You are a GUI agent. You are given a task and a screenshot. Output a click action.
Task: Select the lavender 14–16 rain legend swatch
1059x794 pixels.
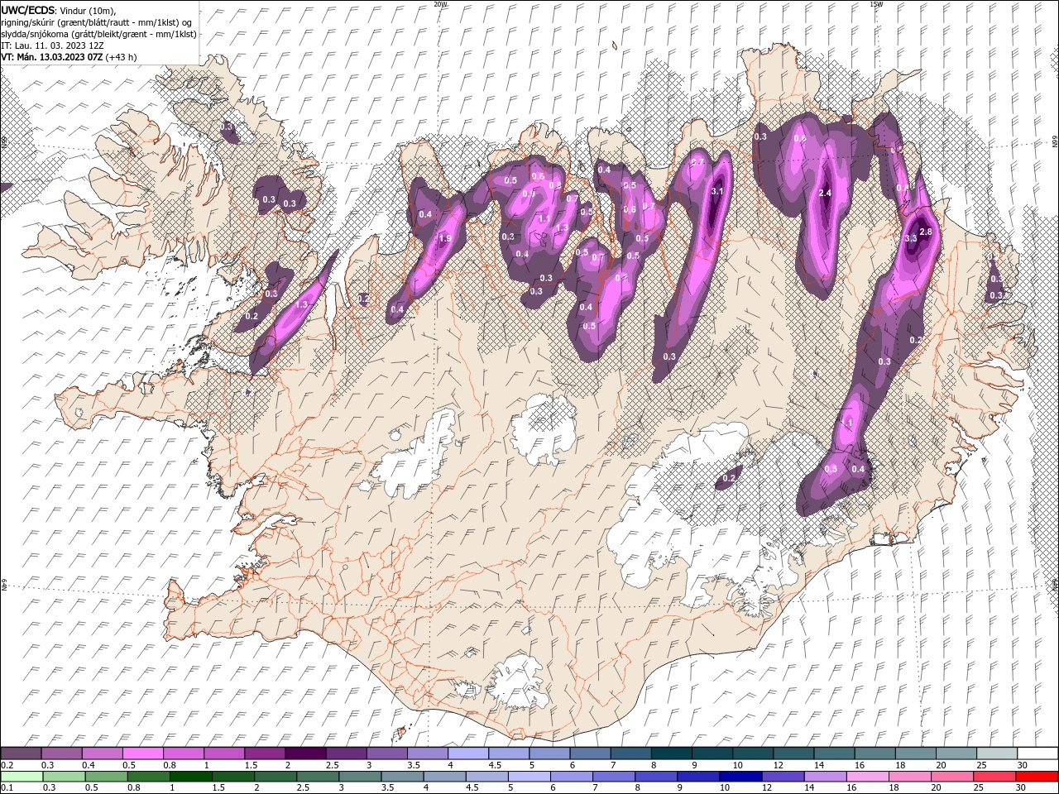pyautogui.click(x=825, y=777)
